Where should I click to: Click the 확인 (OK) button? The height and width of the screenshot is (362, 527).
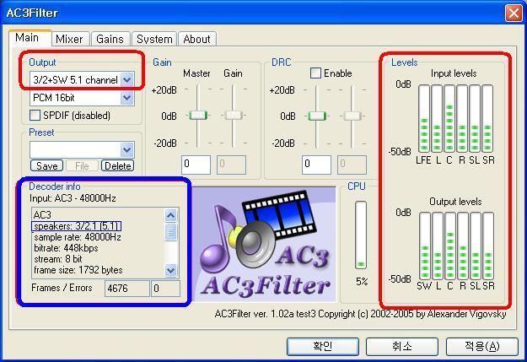point(323,346)
